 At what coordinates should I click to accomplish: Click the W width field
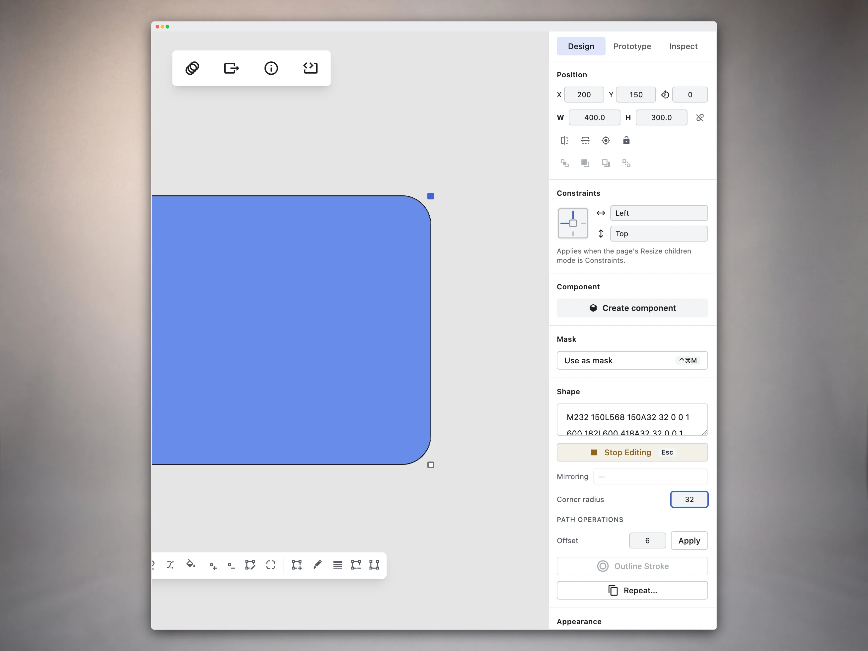tap(595, 118)
